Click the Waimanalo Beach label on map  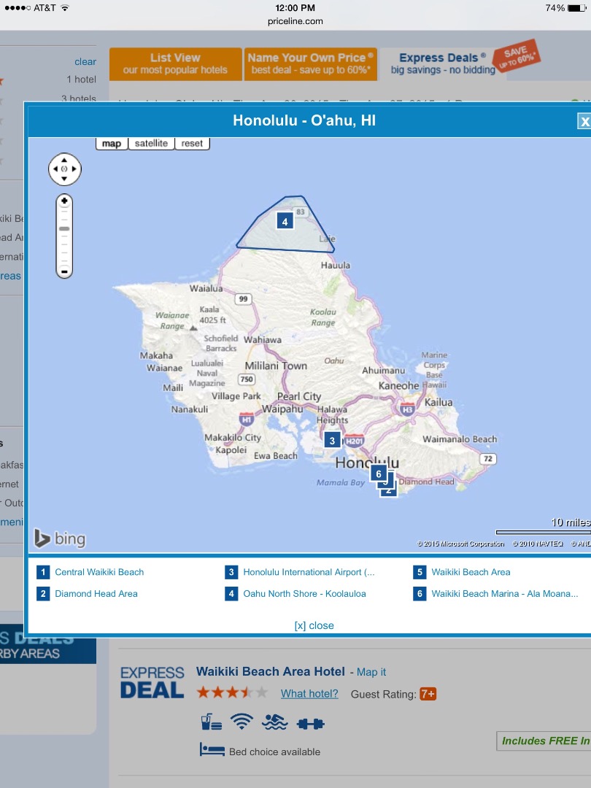[460, 439]
